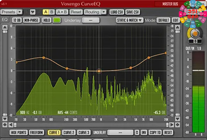The width and height of the screenshot is (207, 140).
Task: Click the left vertical gain scrollbar
Action: click(x=5, y=73)
